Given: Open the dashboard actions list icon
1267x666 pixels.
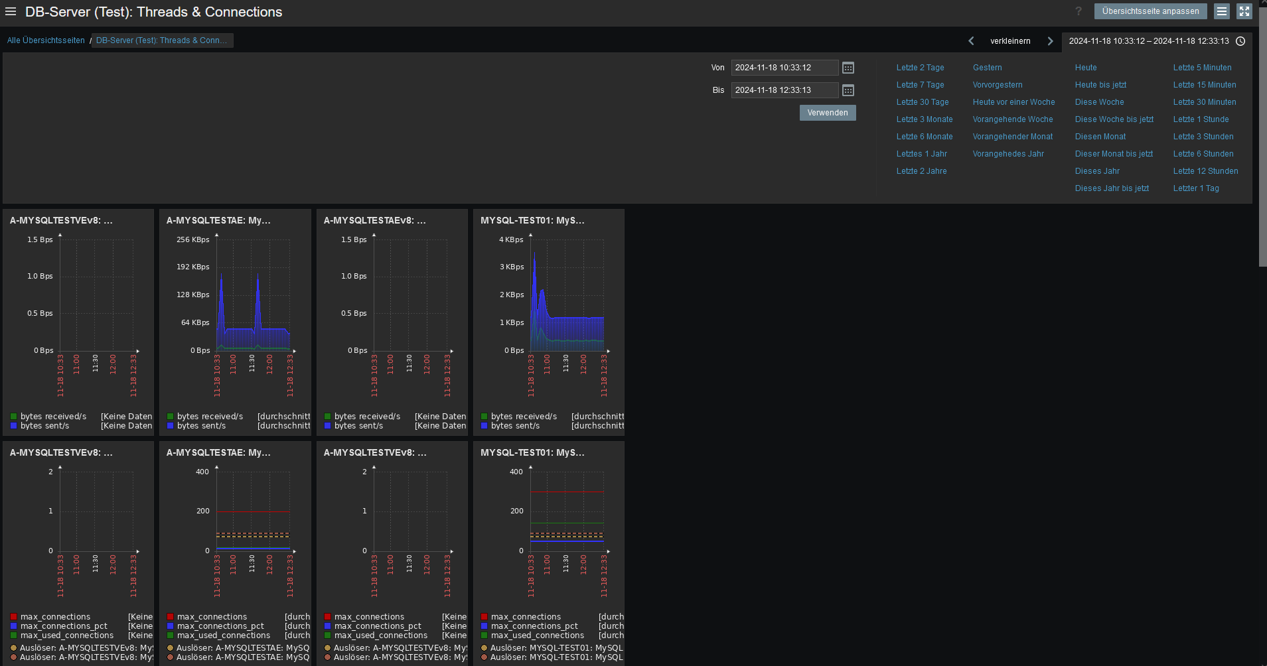Looking at the screenshot, I should tap(1221, 11).
